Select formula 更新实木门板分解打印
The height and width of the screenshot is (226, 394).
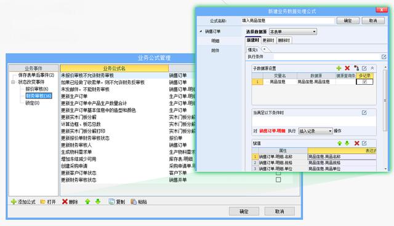pyautogui.click(x=83, y=131)
